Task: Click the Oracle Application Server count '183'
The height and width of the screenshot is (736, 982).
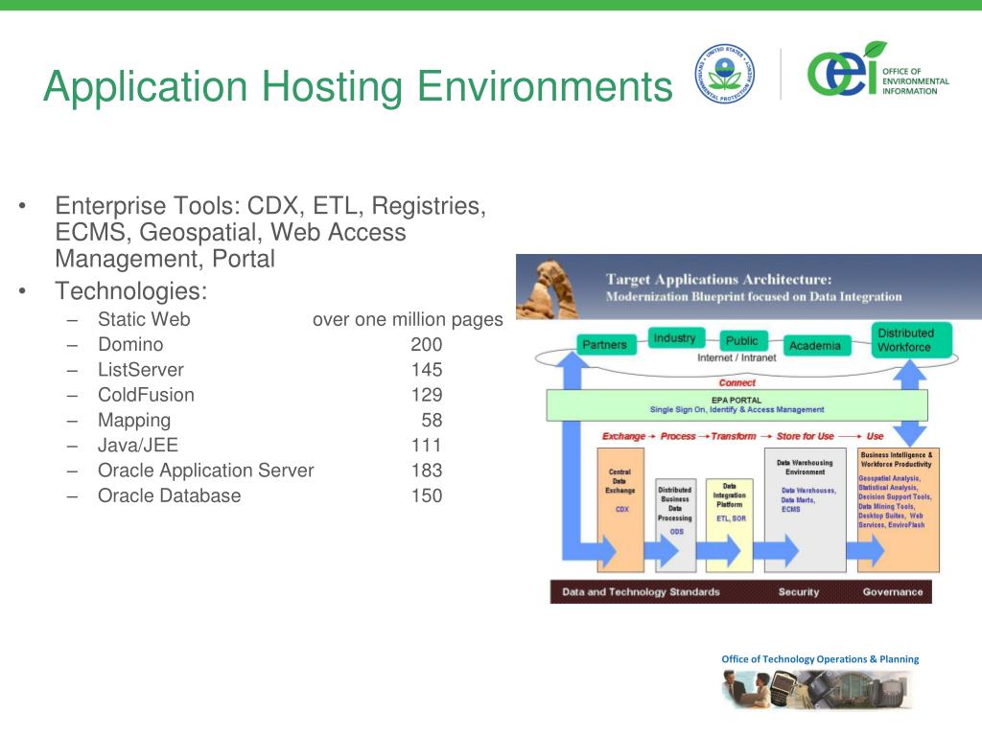Action: click(427, 470)
